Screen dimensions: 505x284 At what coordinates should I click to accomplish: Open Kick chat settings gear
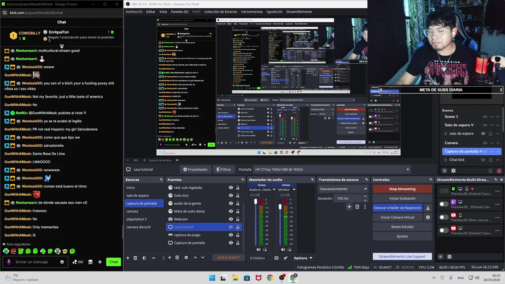coord(100,262)
